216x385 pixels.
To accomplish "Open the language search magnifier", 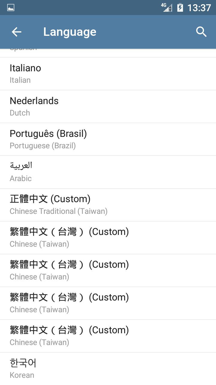I will pyautogui.click(x=201, y=32).
